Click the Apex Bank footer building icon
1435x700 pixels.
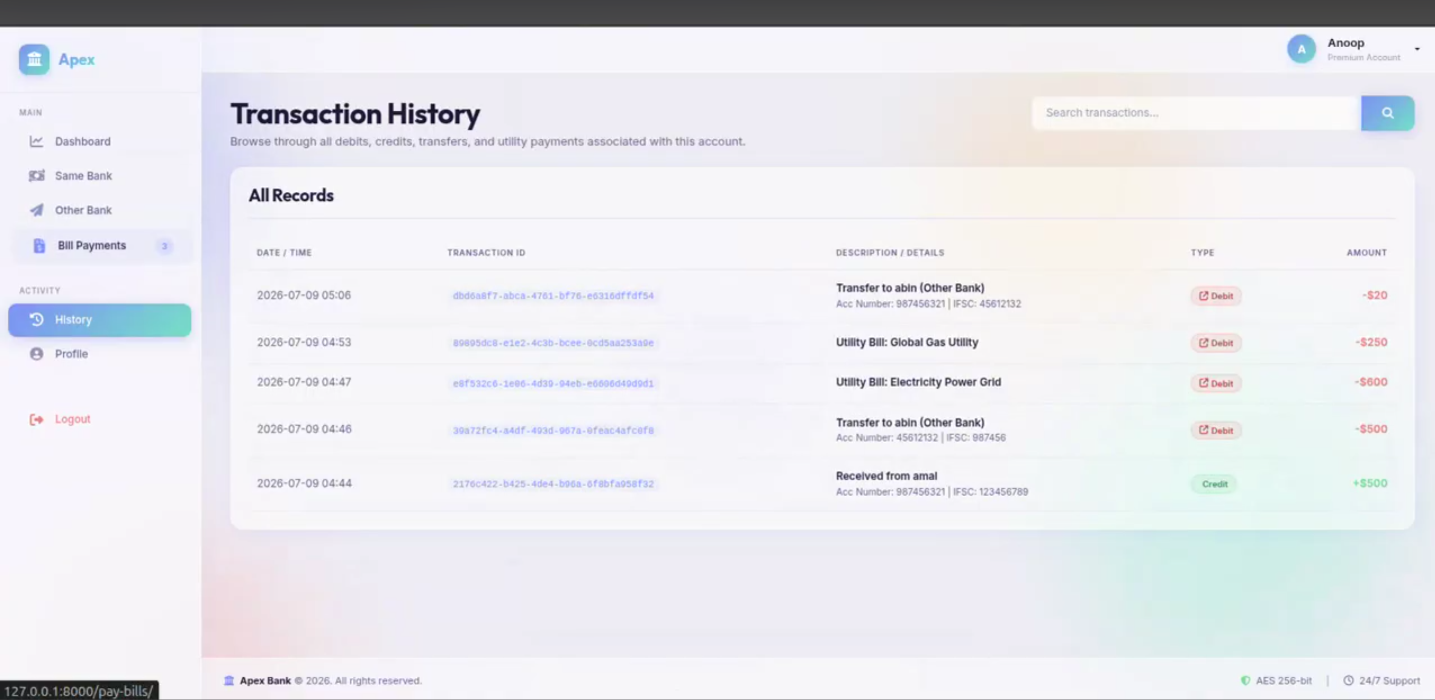[229, 681]
